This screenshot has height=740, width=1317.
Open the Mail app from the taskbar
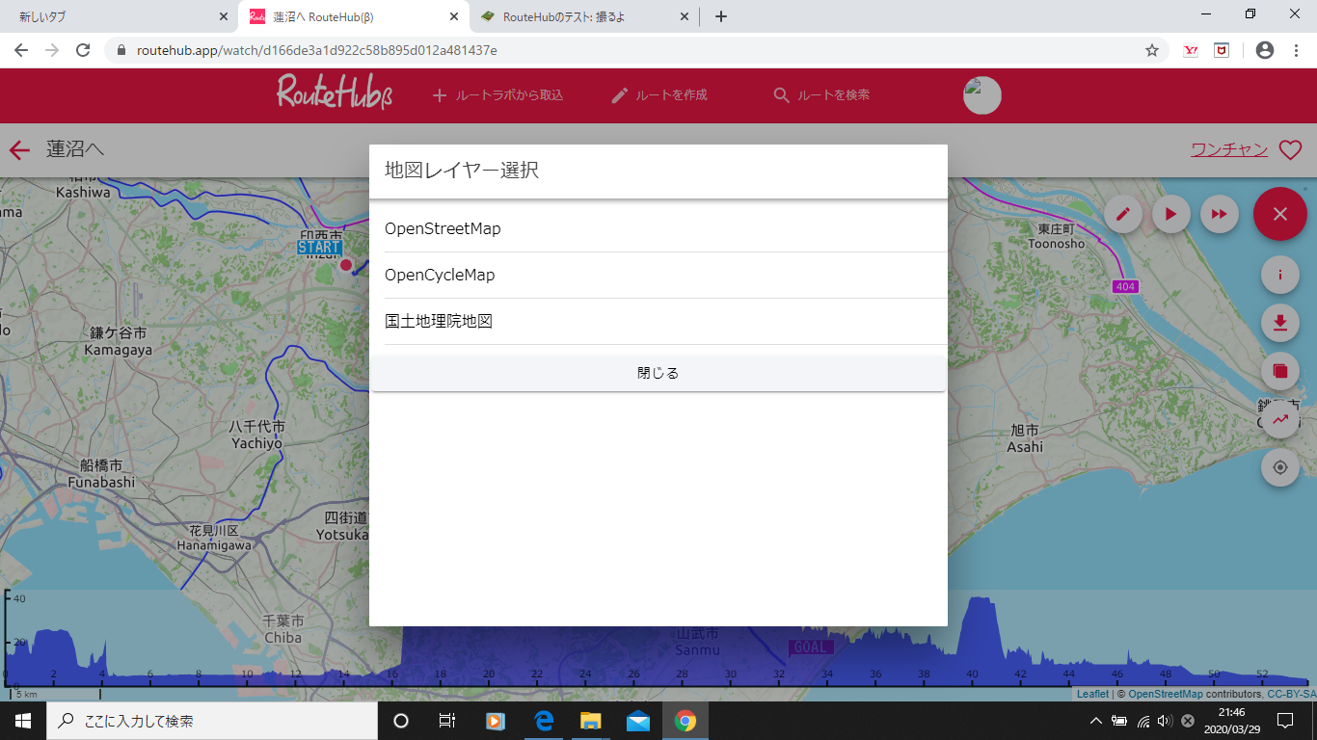(x=637, y=721)
